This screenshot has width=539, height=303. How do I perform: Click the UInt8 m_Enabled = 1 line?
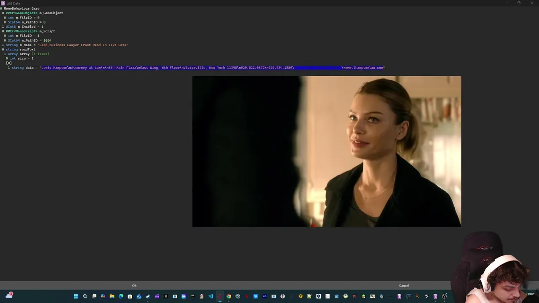click(23, 27)
